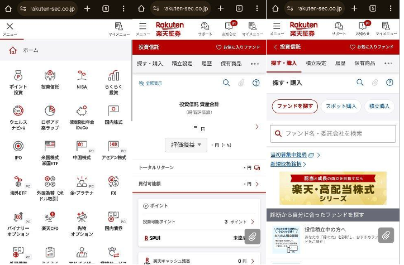Open らくらく投資 icon
Screen dimensions: 404x265
[113, 83]
